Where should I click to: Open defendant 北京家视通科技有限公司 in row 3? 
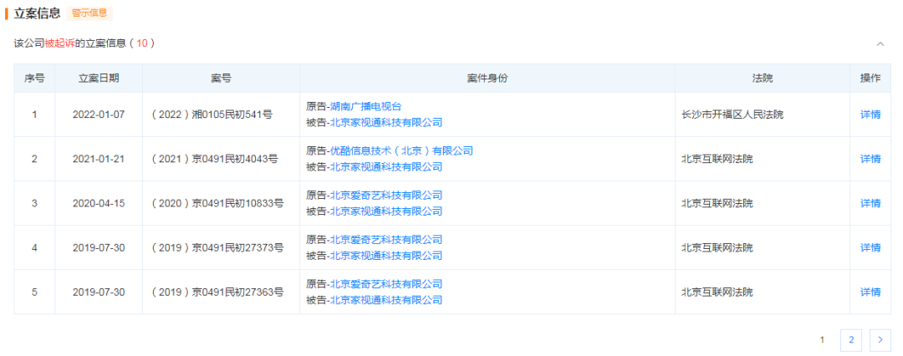click(x=385, y=211)
